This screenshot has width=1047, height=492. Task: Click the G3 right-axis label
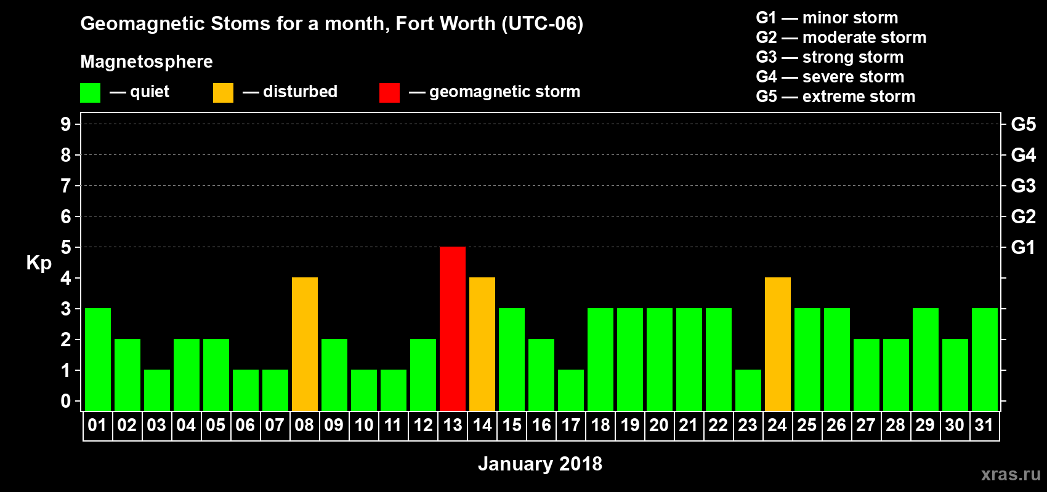click(1024, 186)
